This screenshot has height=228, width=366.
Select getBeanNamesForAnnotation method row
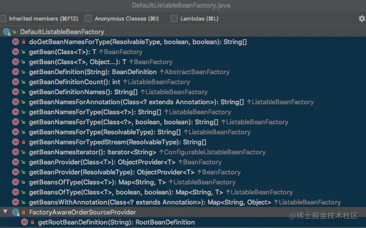[183, 102]
